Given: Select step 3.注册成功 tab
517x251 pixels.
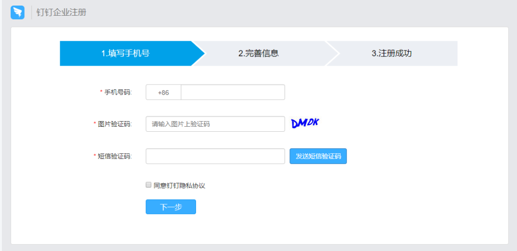Looking at the screenshot, I should [392, 53].
